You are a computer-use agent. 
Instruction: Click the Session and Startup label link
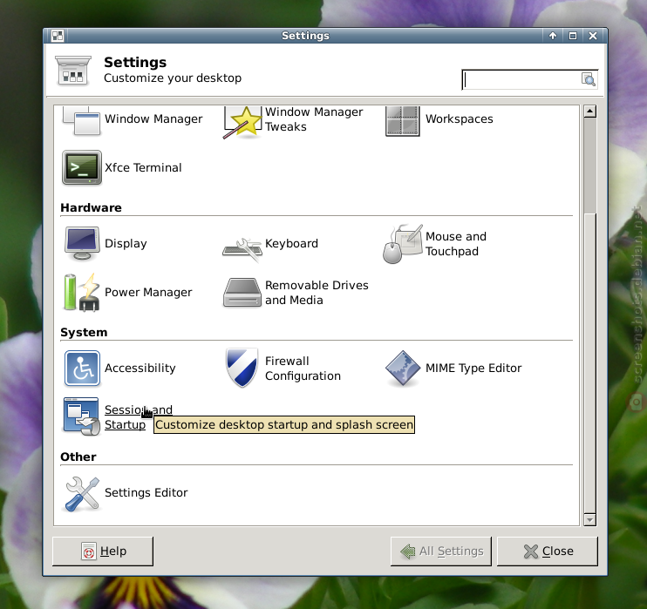coord(139,417)
